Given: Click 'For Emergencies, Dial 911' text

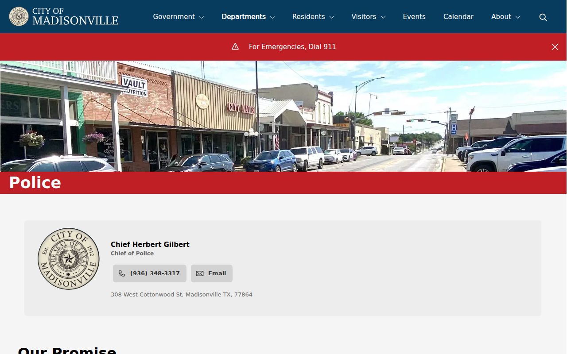Looking at the screenshot, I should pos(292,46).
